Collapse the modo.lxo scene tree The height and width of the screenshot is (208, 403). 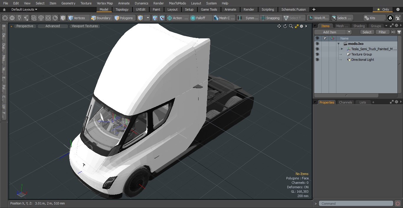(339, 44)
